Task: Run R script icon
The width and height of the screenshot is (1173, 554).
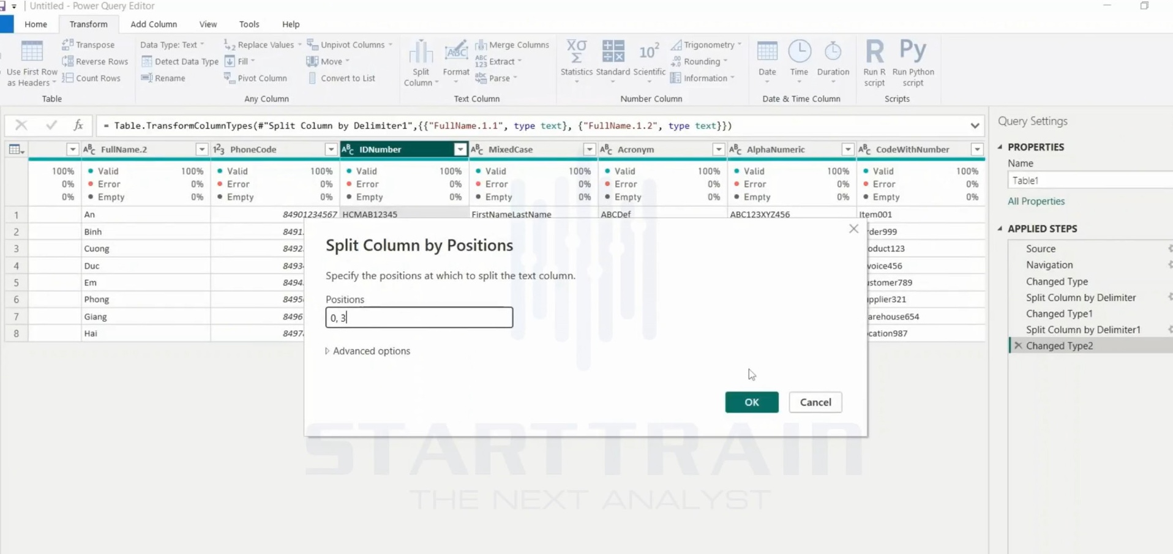Action: coord(874,63)
